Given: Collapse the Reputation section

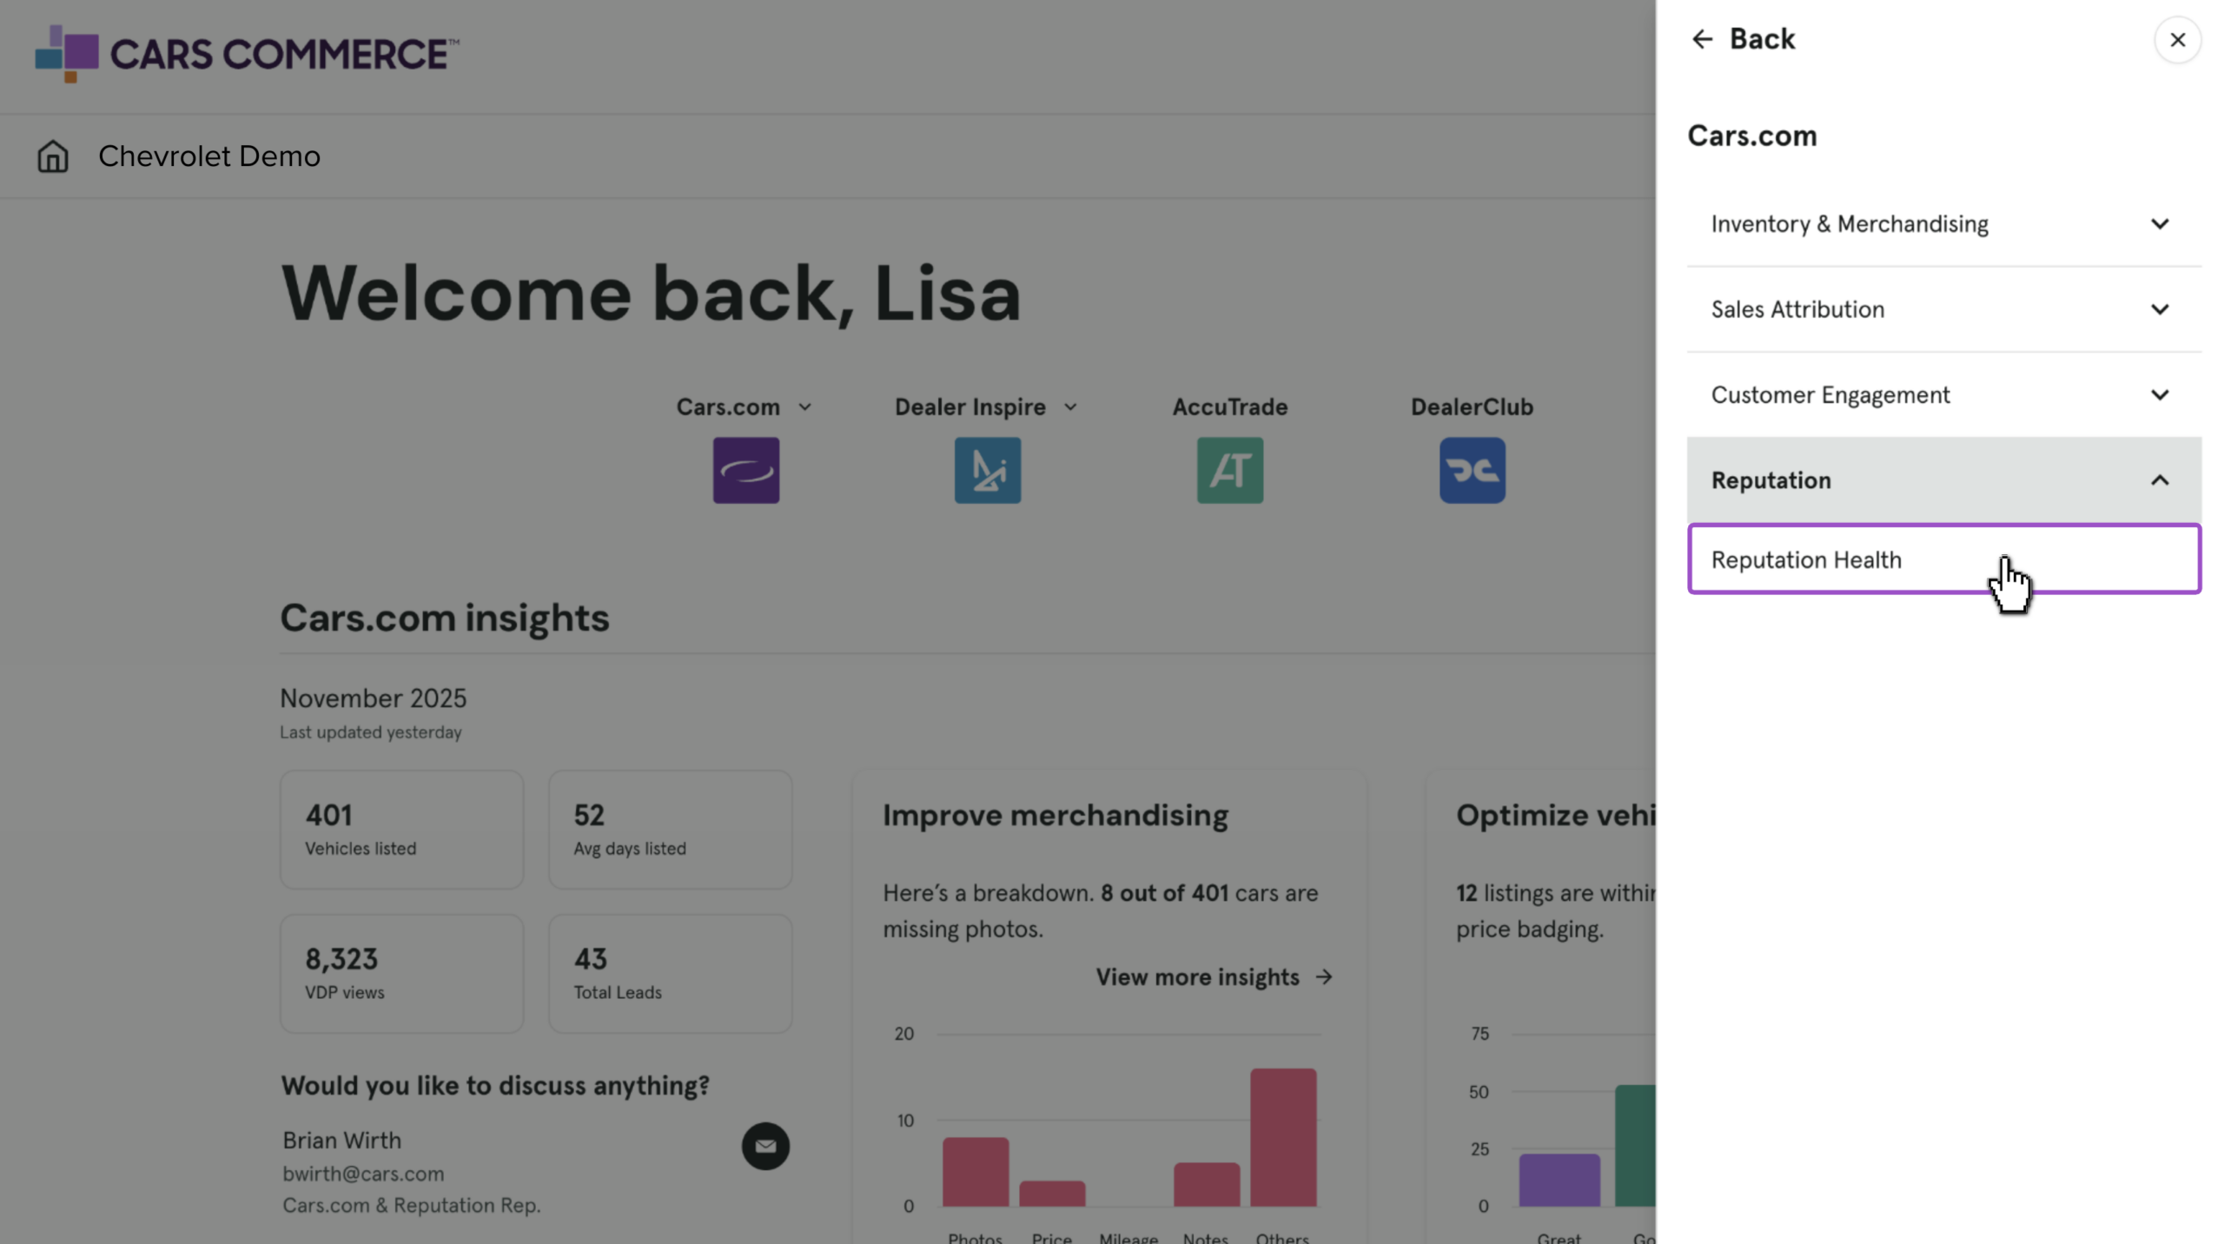Looking at the screenshot, I should (1943, 480).
